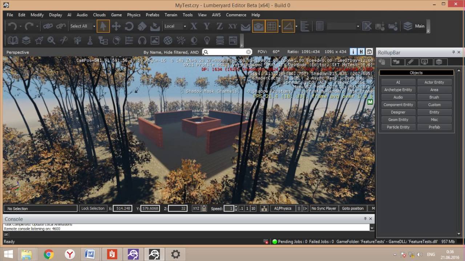Activate the Select arrow tool
Image resolution: width=465 pixels, height=261 pixels.
coord(103,26)
